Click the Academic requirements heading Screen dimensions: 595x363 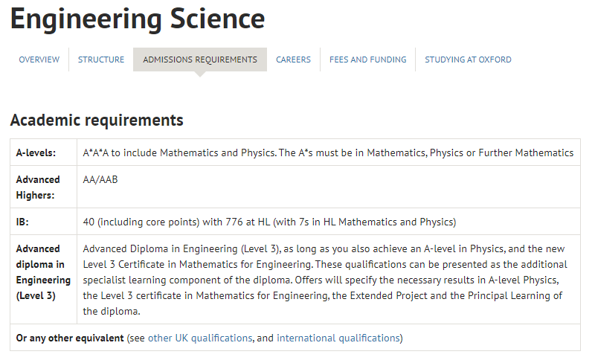97,120
